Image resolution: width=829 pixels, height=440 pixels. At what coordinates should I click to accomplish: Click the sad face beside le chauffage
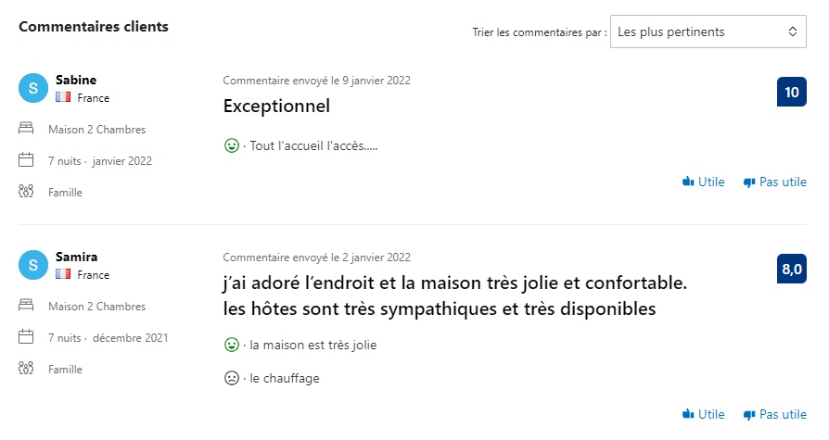pyautogui.click(x=232, y=378)
